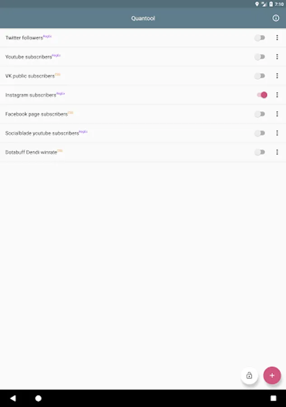Image resolution: width=286 pixels, height=407 pixels.
Task: Open overflow menu for Socialblade youtube subscribers
Action: (x=277, y=133)
